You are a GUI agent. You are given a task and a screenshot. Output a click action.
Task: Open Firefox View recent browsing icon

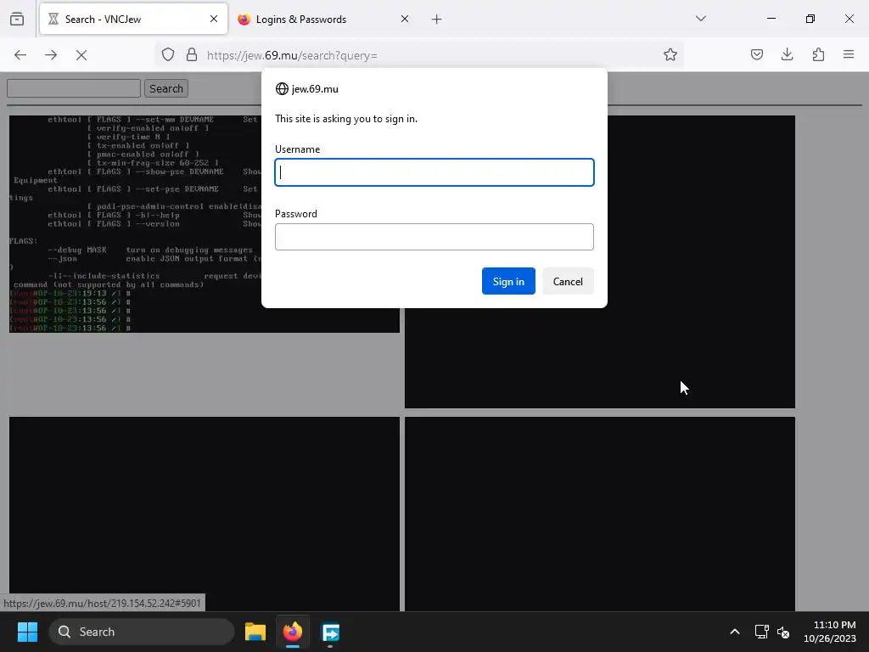17,19
